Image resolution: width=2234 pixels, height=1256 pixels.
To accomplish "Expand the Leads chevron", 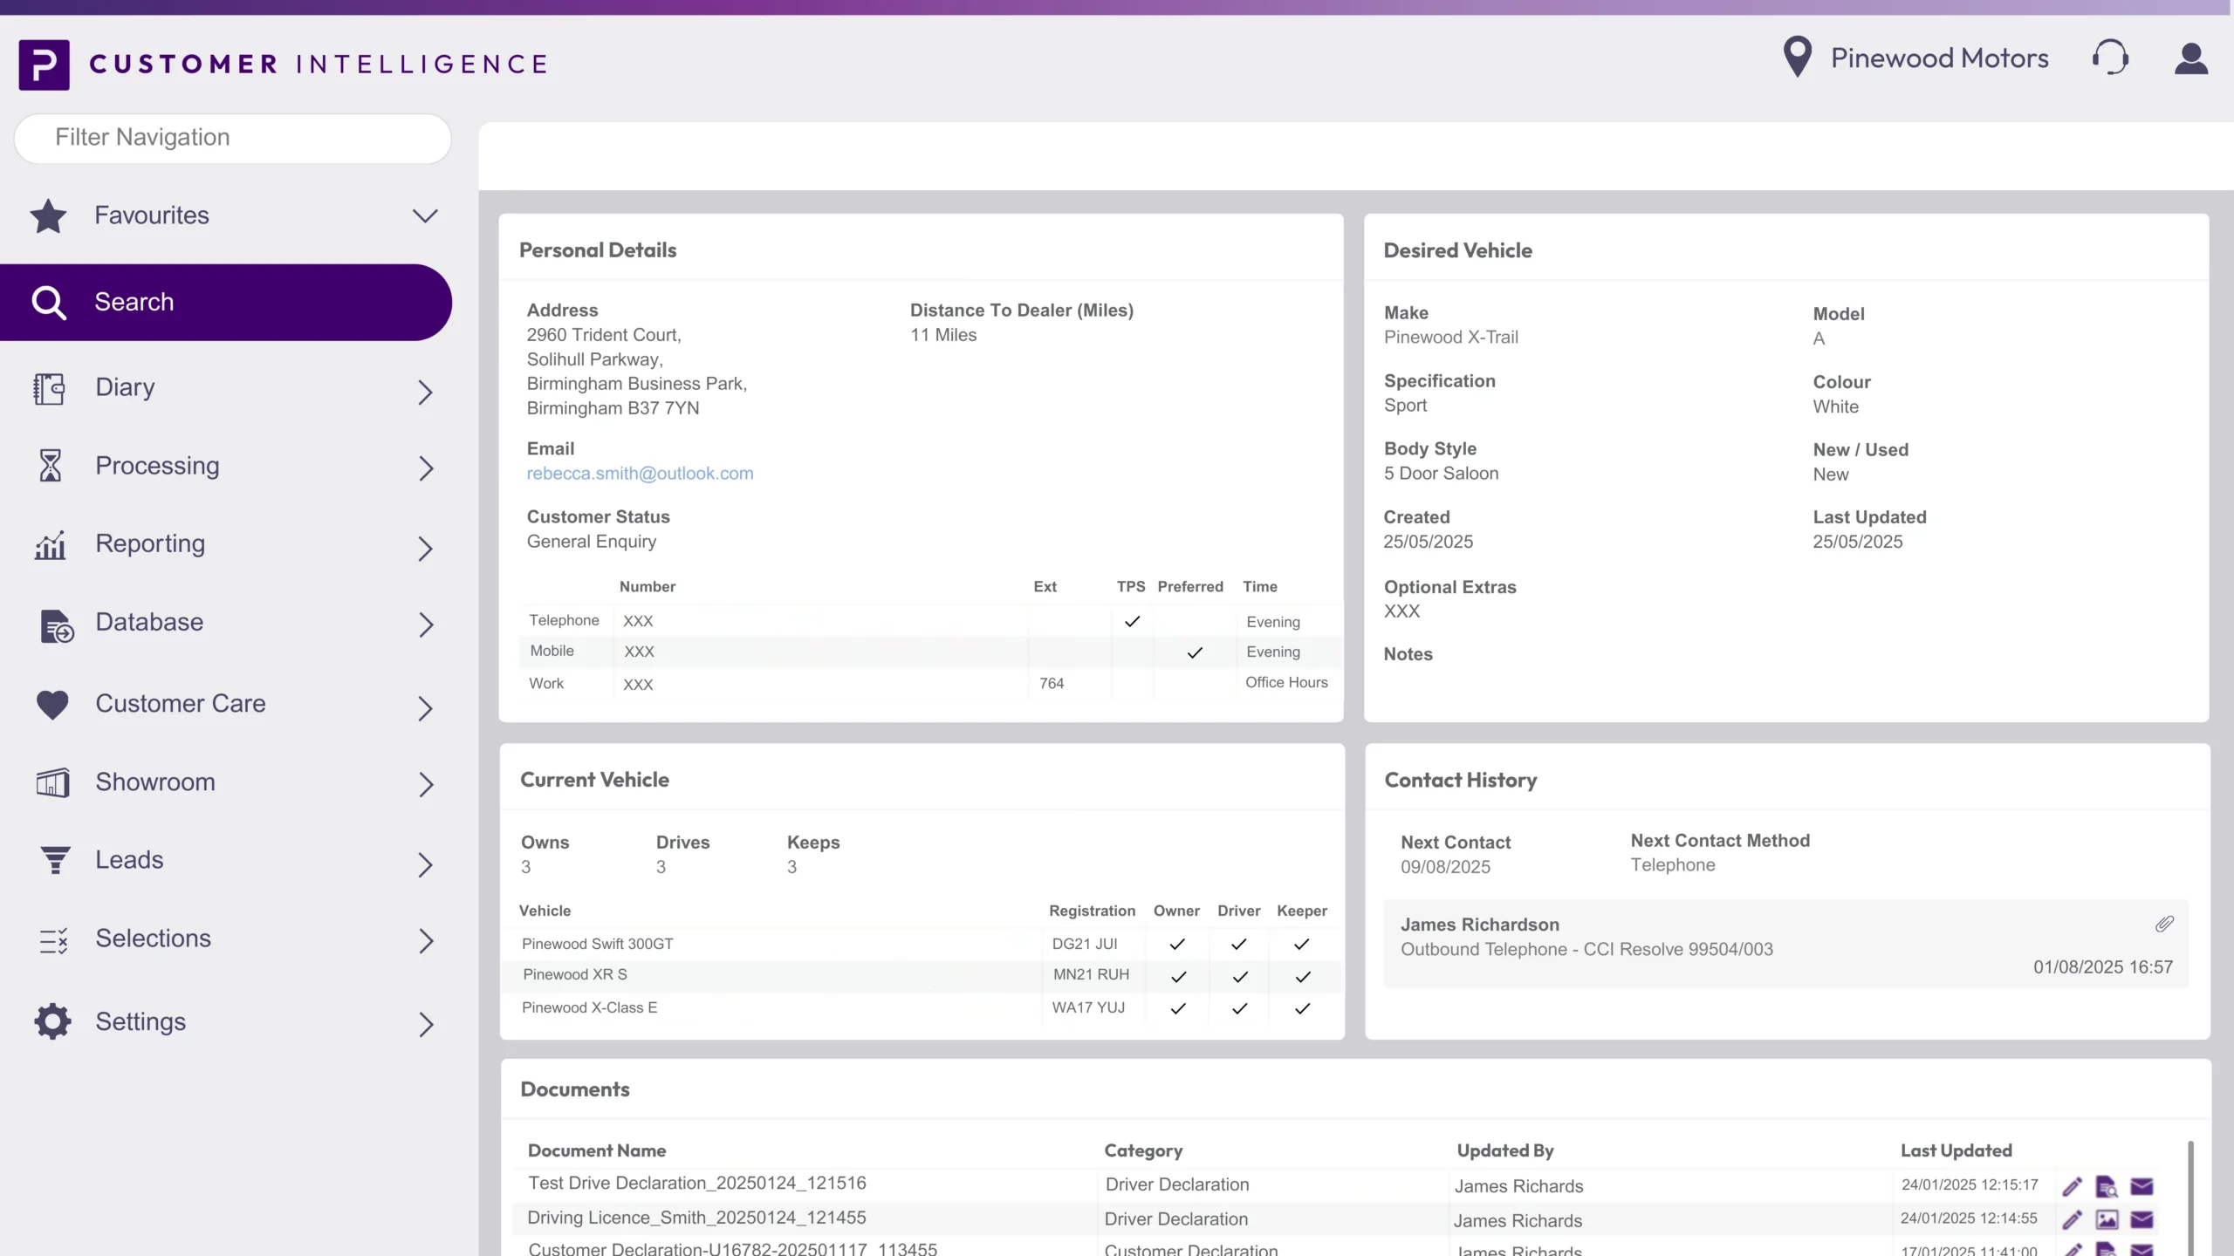I will click(425, 864).
